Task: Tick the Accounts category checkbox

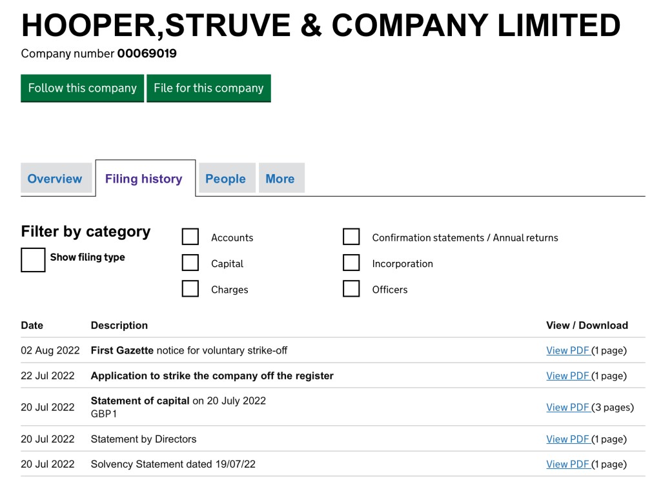Action: pyautogui.click(x=190, y=237)
